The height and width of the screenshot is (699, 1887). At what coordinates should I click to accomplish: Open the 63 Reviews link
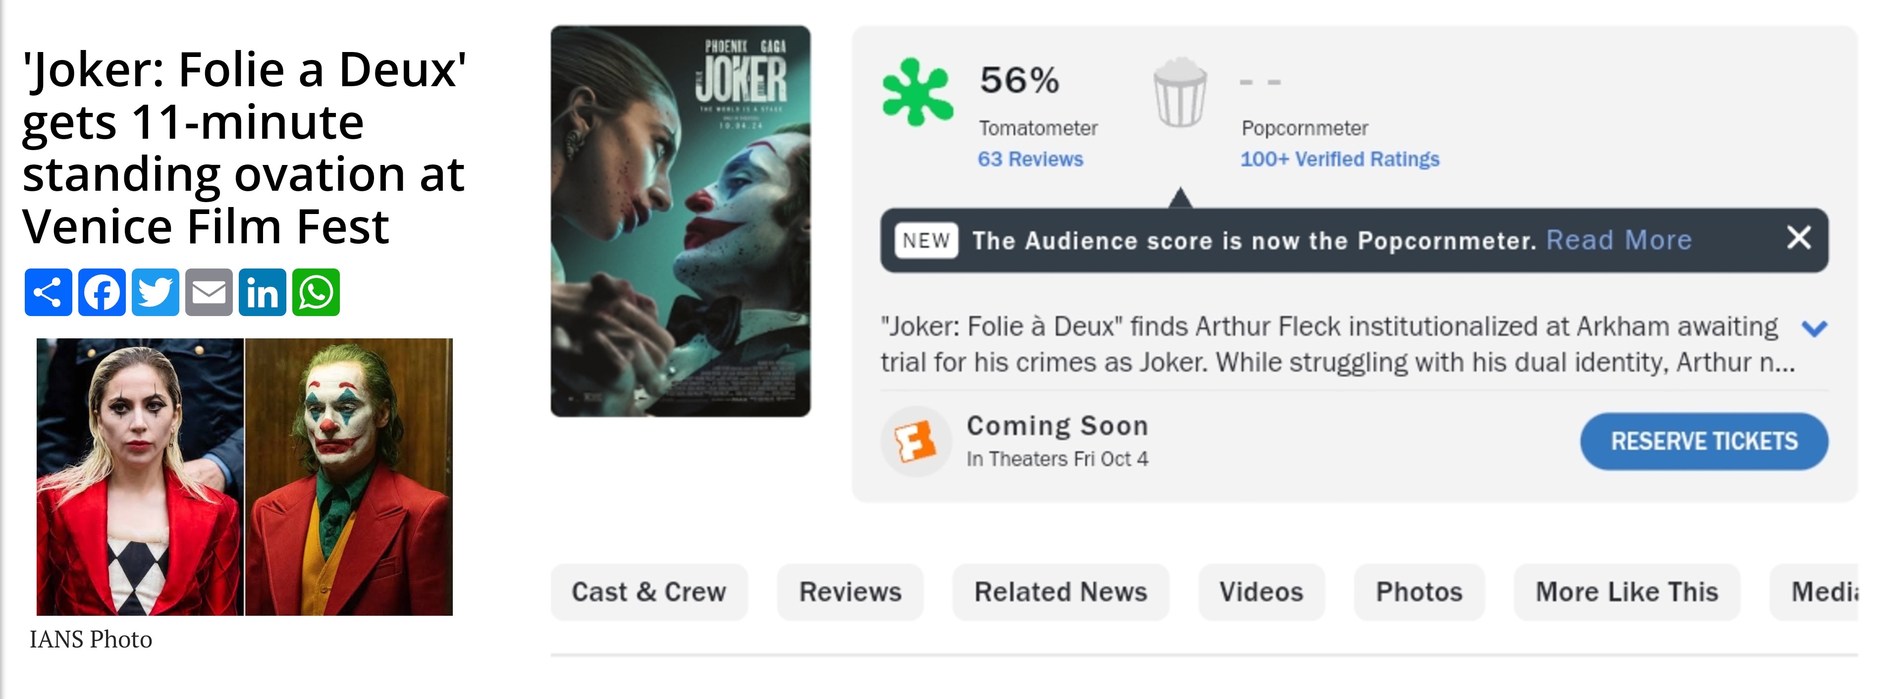pos(1030,159)
